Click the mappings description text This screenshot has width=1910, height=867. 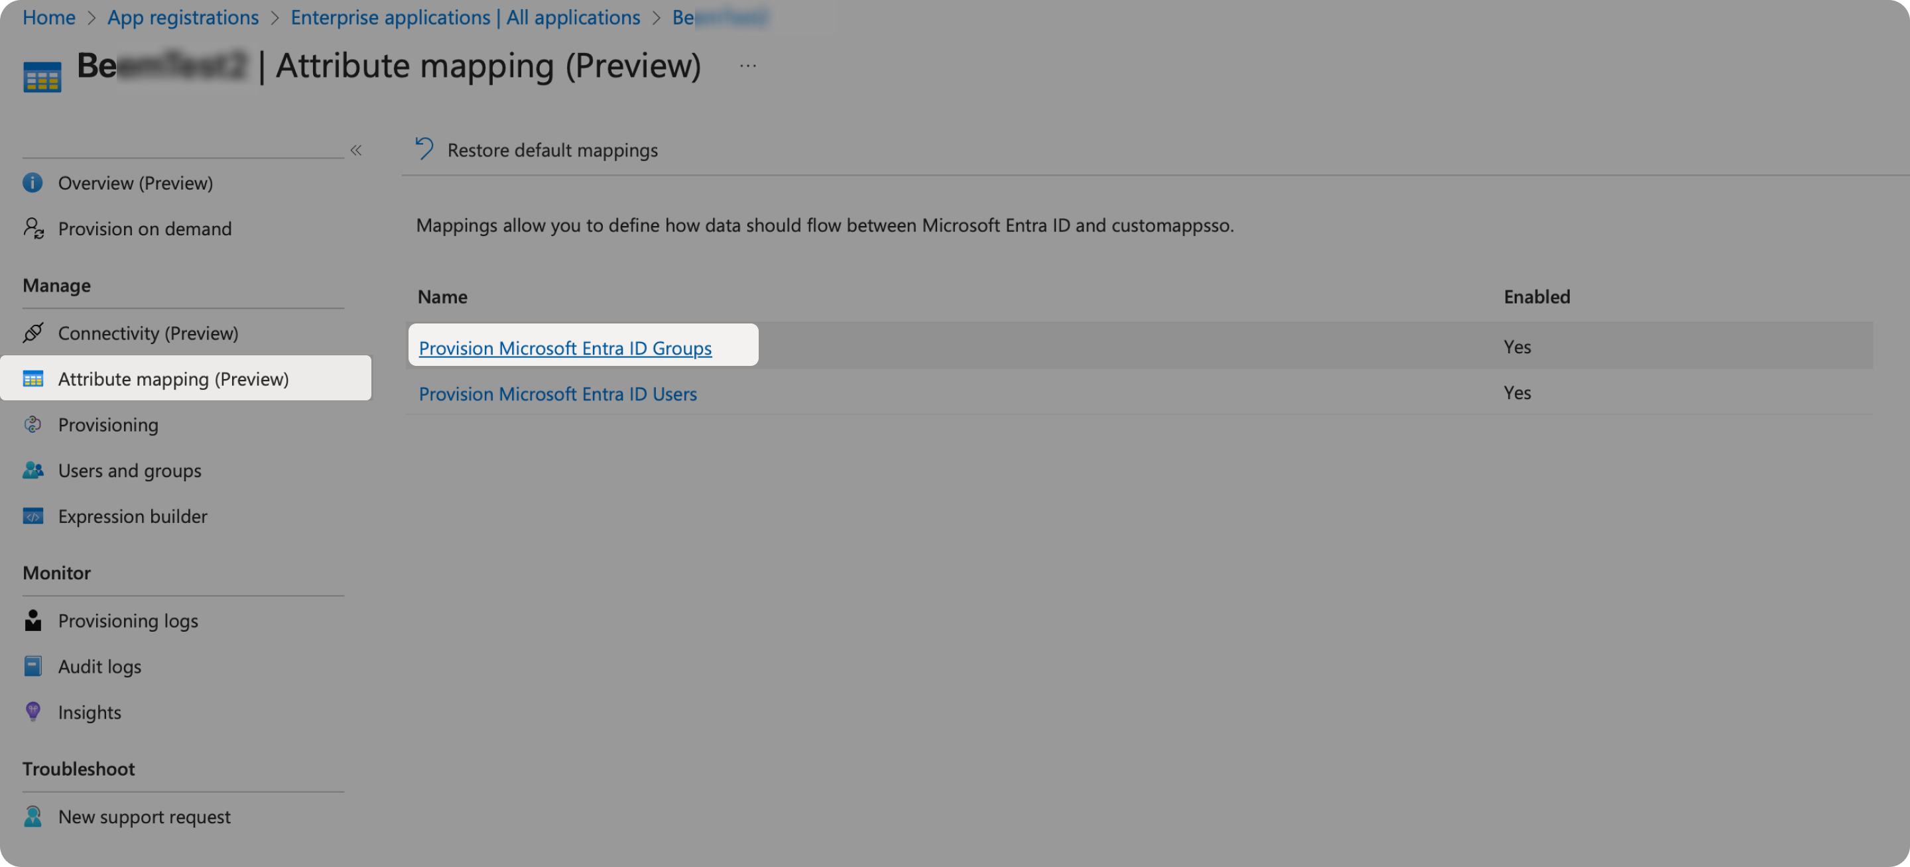point(824,225)
